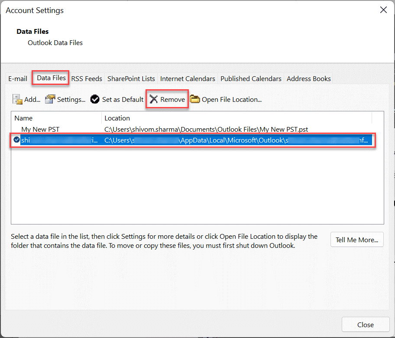The height and width of the screenshot is (338, 395).
Task: Click the highlighted data file name starting 'shi'
Action: click(59, 140)
